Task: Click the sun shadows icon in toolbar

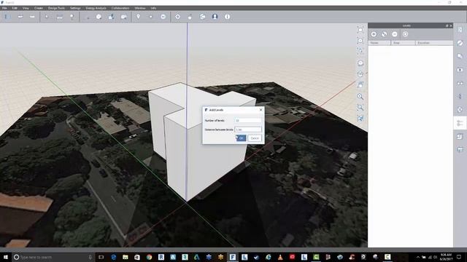Action: (x=177, y=17)
